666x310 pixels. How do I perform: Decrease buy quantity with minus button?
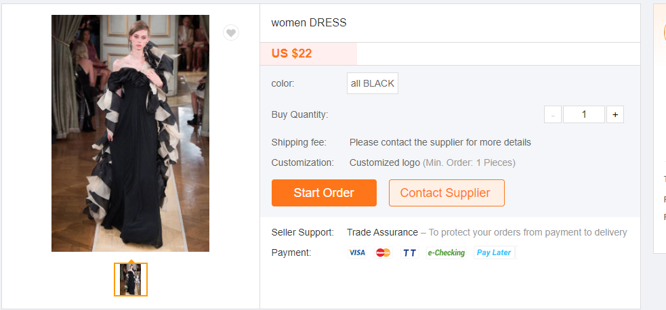coord(553,114)
